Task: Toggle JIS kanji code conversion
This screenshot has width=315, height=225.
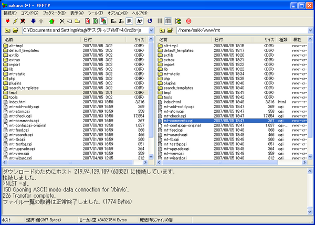Action: point(121,21)
